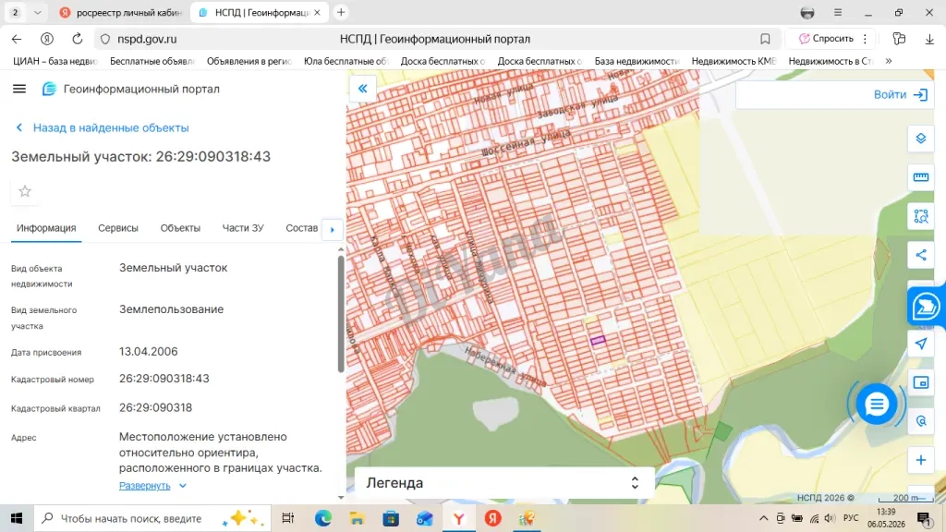This screenshot has height=532, width=946.
Task: Open the browser profile avatar
Action: click(807, 12)
